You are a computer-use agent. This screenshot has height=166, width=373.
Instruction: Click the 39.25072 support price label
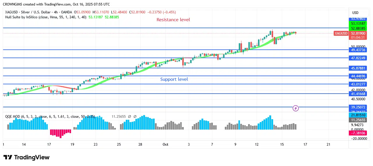(358, 107)
